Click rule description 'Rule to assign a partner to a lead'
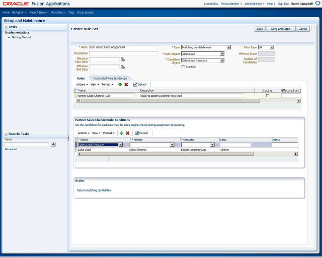 [192, 96]
